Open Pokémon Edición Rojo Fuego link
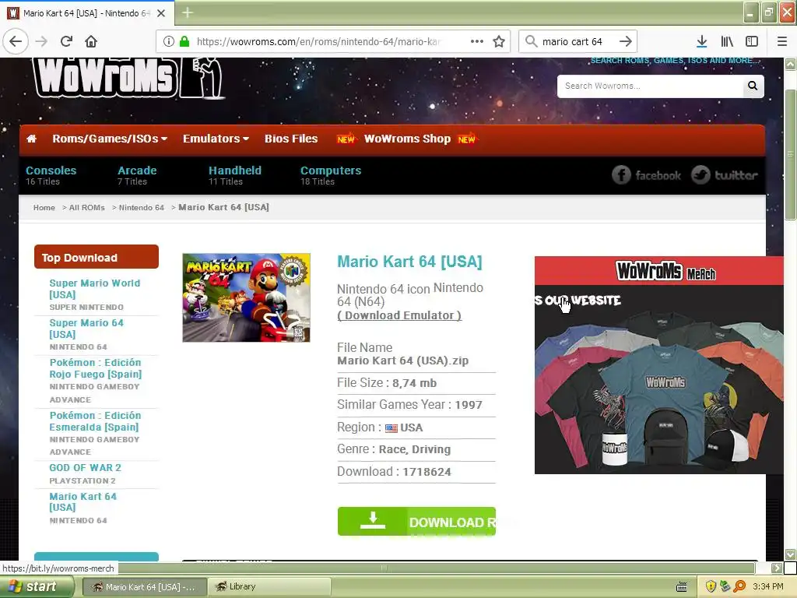Viewport: 797px width, 598px height. (96, 368)
